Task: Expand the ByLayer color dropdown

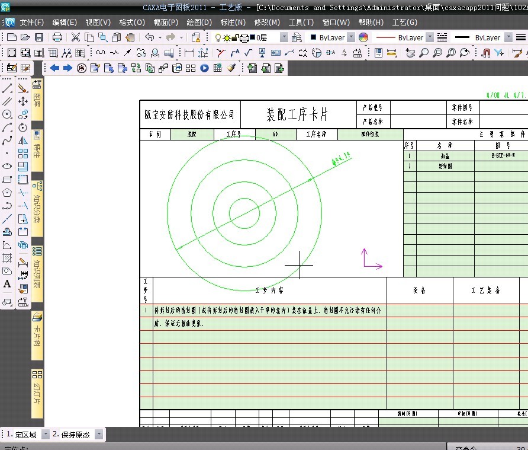Action: point(350,37)
